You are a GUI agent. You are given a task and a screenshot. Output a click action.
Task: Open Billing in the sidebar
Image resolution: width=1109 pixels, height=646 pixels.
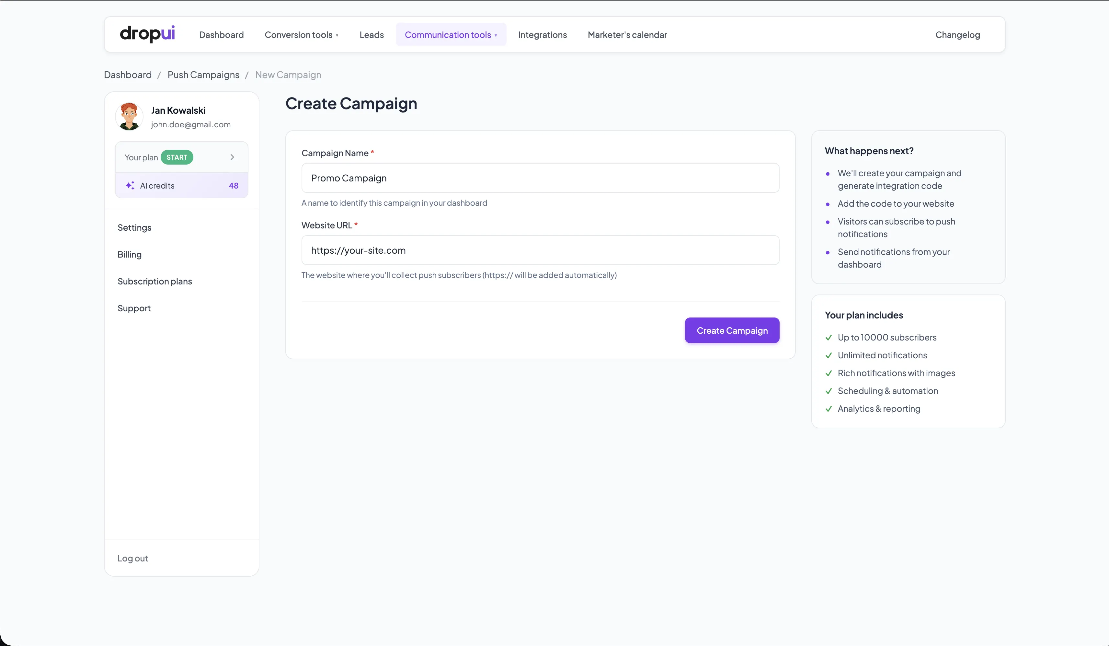(129, 254)
